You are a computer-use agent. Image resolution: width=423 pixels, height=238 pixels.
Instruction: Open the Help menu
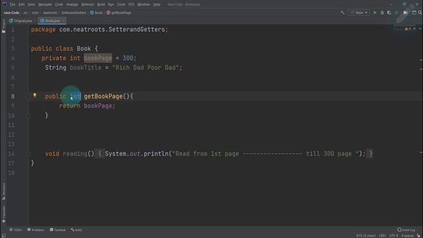point(157,5)
